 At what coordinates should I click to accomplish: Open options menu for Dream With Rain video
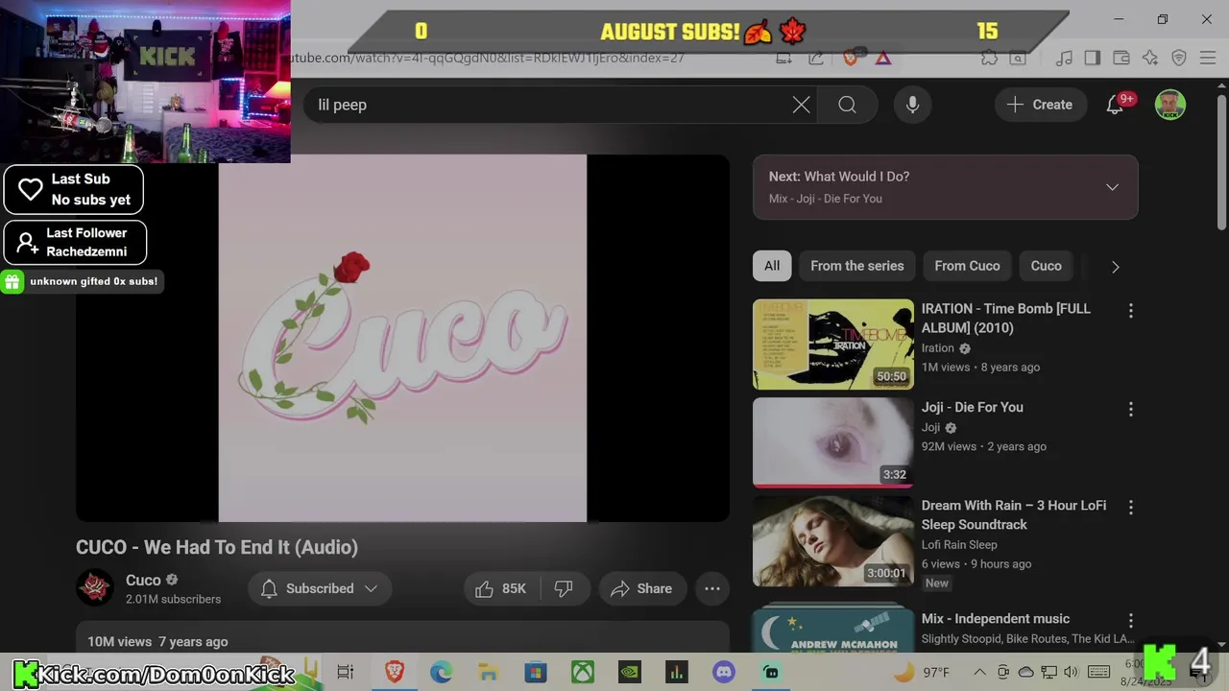point(1130,508)
